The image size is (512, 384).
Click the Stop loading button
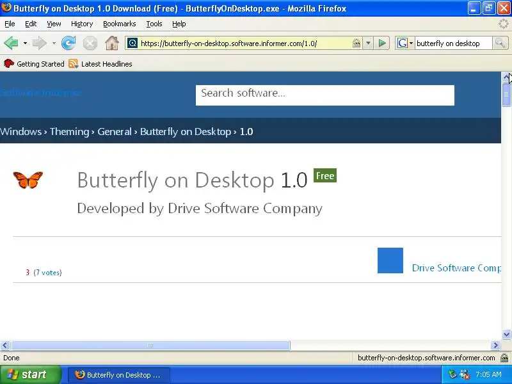click(x=90, y=43)
